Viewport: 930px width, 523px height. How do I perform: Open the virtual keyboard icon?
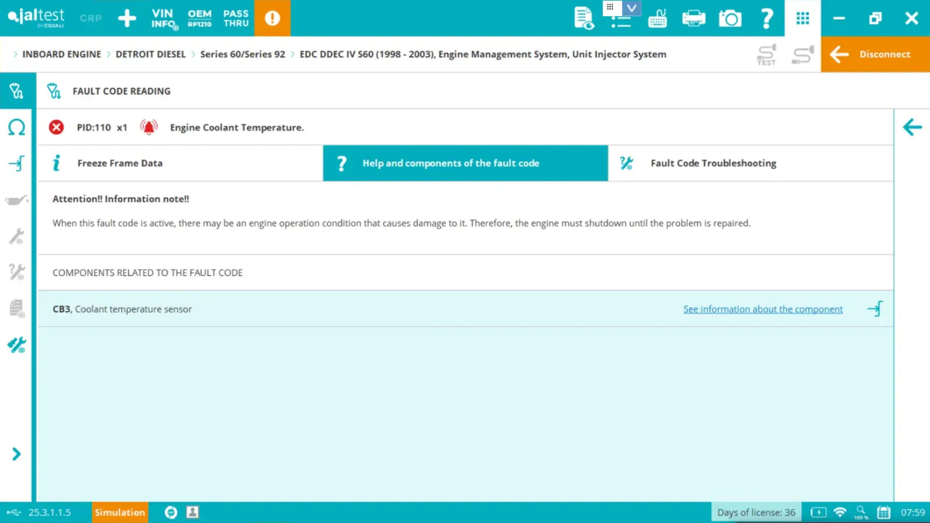(x=657, y=18)
